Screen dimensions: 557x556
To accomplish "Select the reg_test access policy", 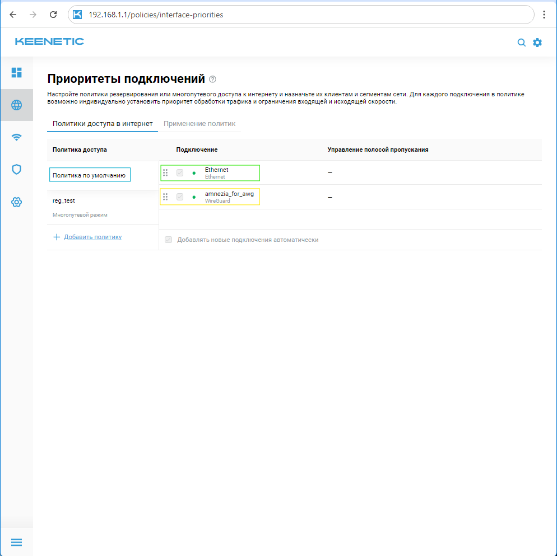I will pyautogui.click(x=64, y=200).
